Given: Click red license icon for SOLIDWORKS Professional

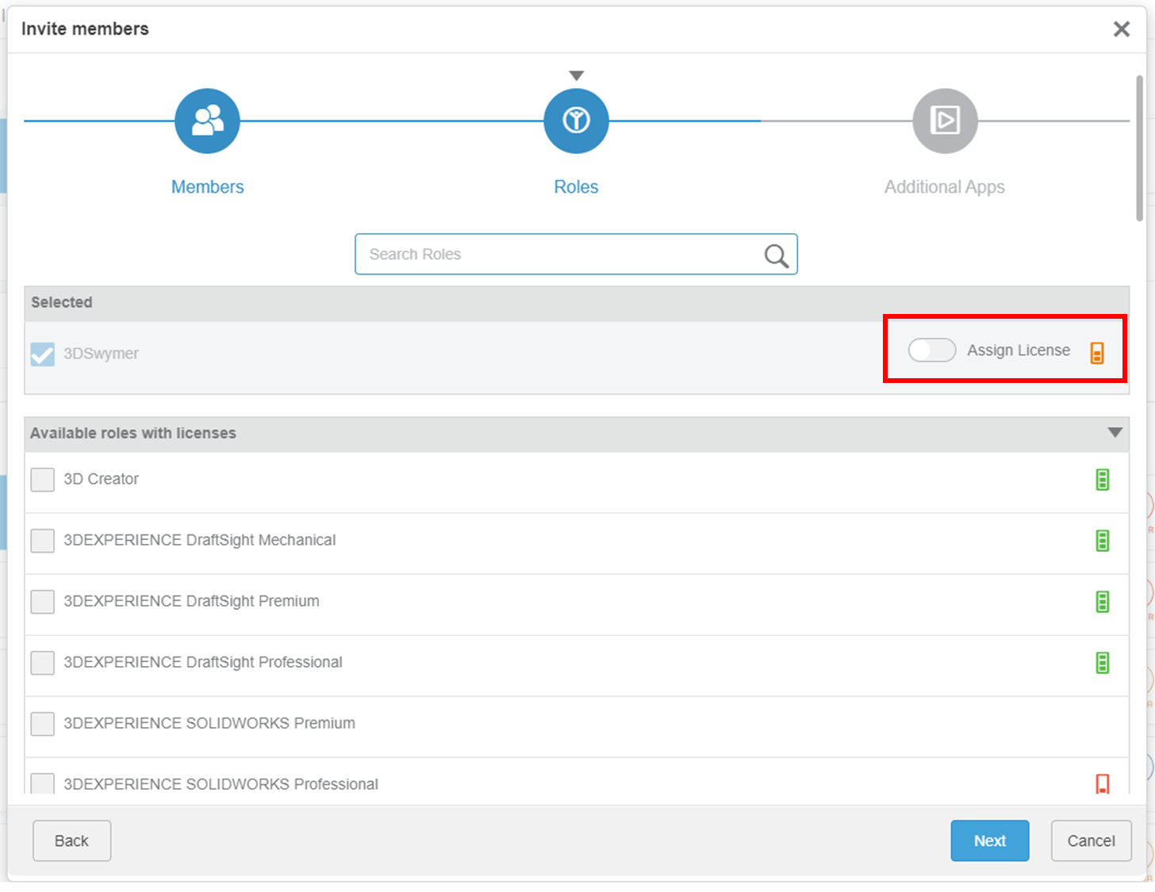Looking at the screenshot, I should click(x=1102, y=783).
